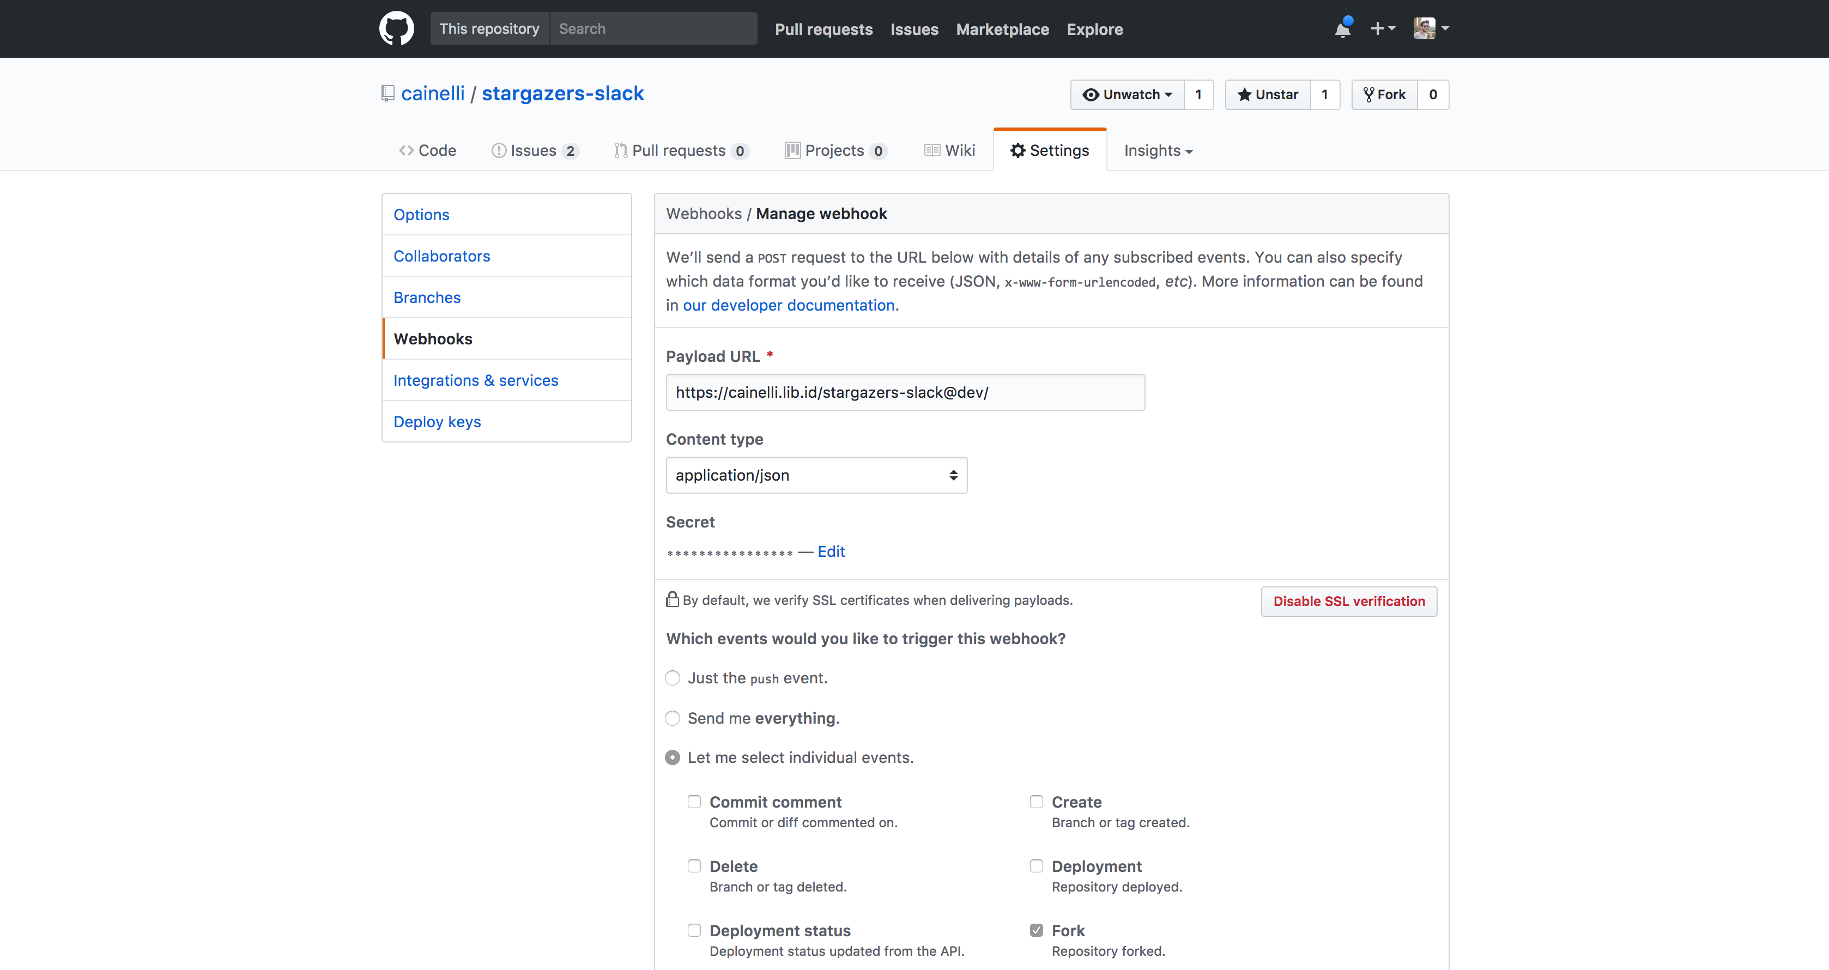Click the Webhooks breadcrumb link
This screenshot has height=970, width=1829.
704,214
